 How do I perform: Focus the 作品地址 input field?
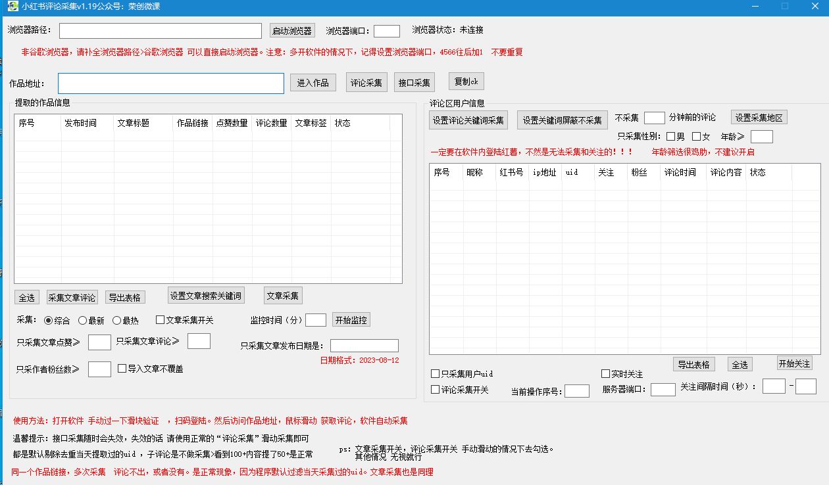(x=171, y=83)
